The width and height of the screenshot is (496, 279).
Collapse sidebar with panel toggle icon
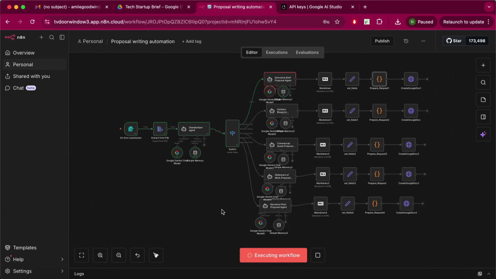click(62, 37)
